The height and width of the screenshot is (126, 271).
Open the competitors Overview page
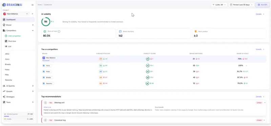pyautogui.click(x=12, y=41)
